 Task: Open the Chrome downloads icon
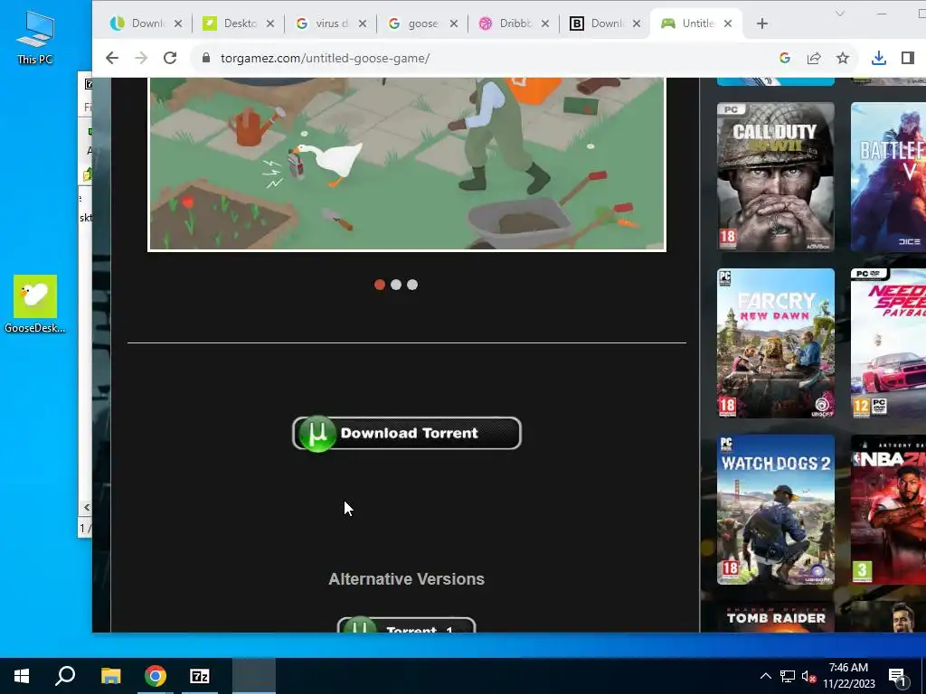click(879, 58)
